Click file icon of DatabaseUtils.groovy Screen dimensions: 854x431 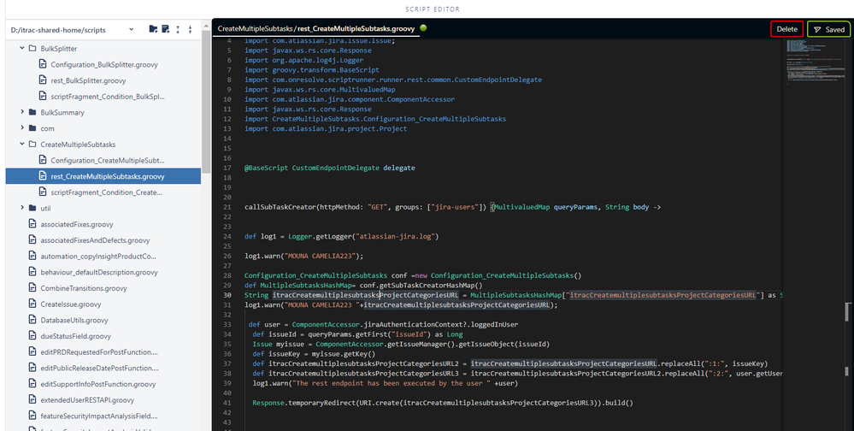point(32,320)
